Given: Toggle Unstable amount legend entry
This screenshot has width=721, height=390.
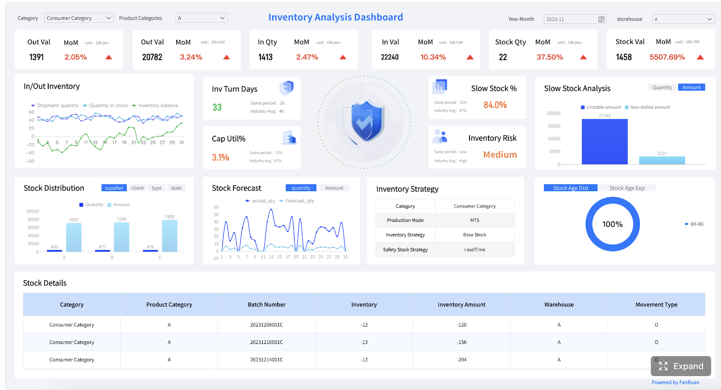Looking at the screenshot, I should tap(601, 107).
